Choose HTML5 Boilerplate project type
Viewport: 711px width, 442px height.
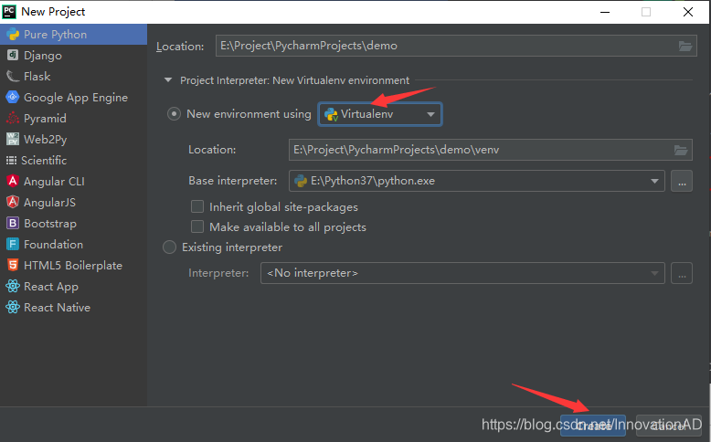[x=73, y=265]
